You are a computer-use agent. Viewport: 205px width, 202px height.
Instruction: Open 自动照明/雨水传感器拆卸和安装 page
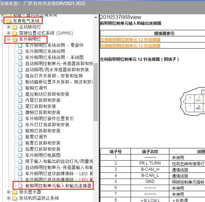57,70
